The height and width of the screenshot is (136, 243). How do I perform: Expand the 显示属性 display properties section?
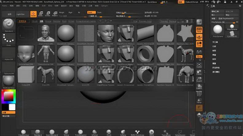tap(216, 72)
